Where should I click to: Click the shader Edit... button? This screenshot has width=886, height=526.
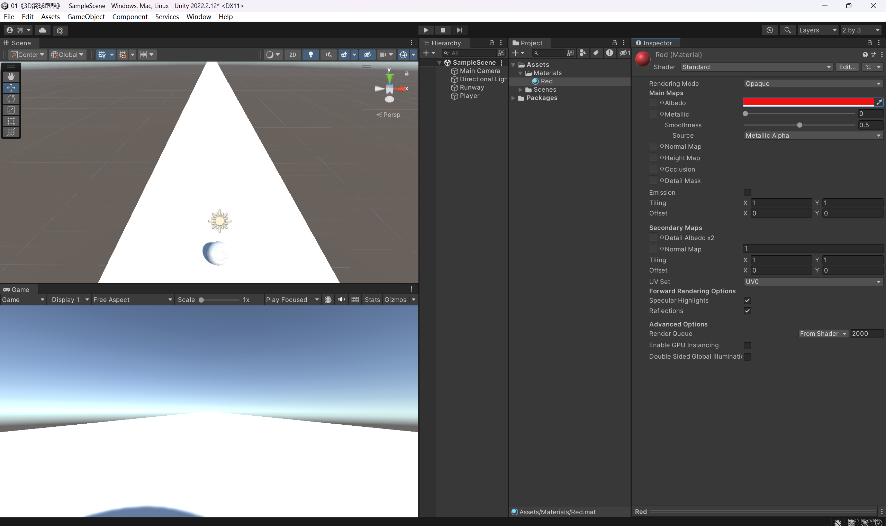[847, 67]
